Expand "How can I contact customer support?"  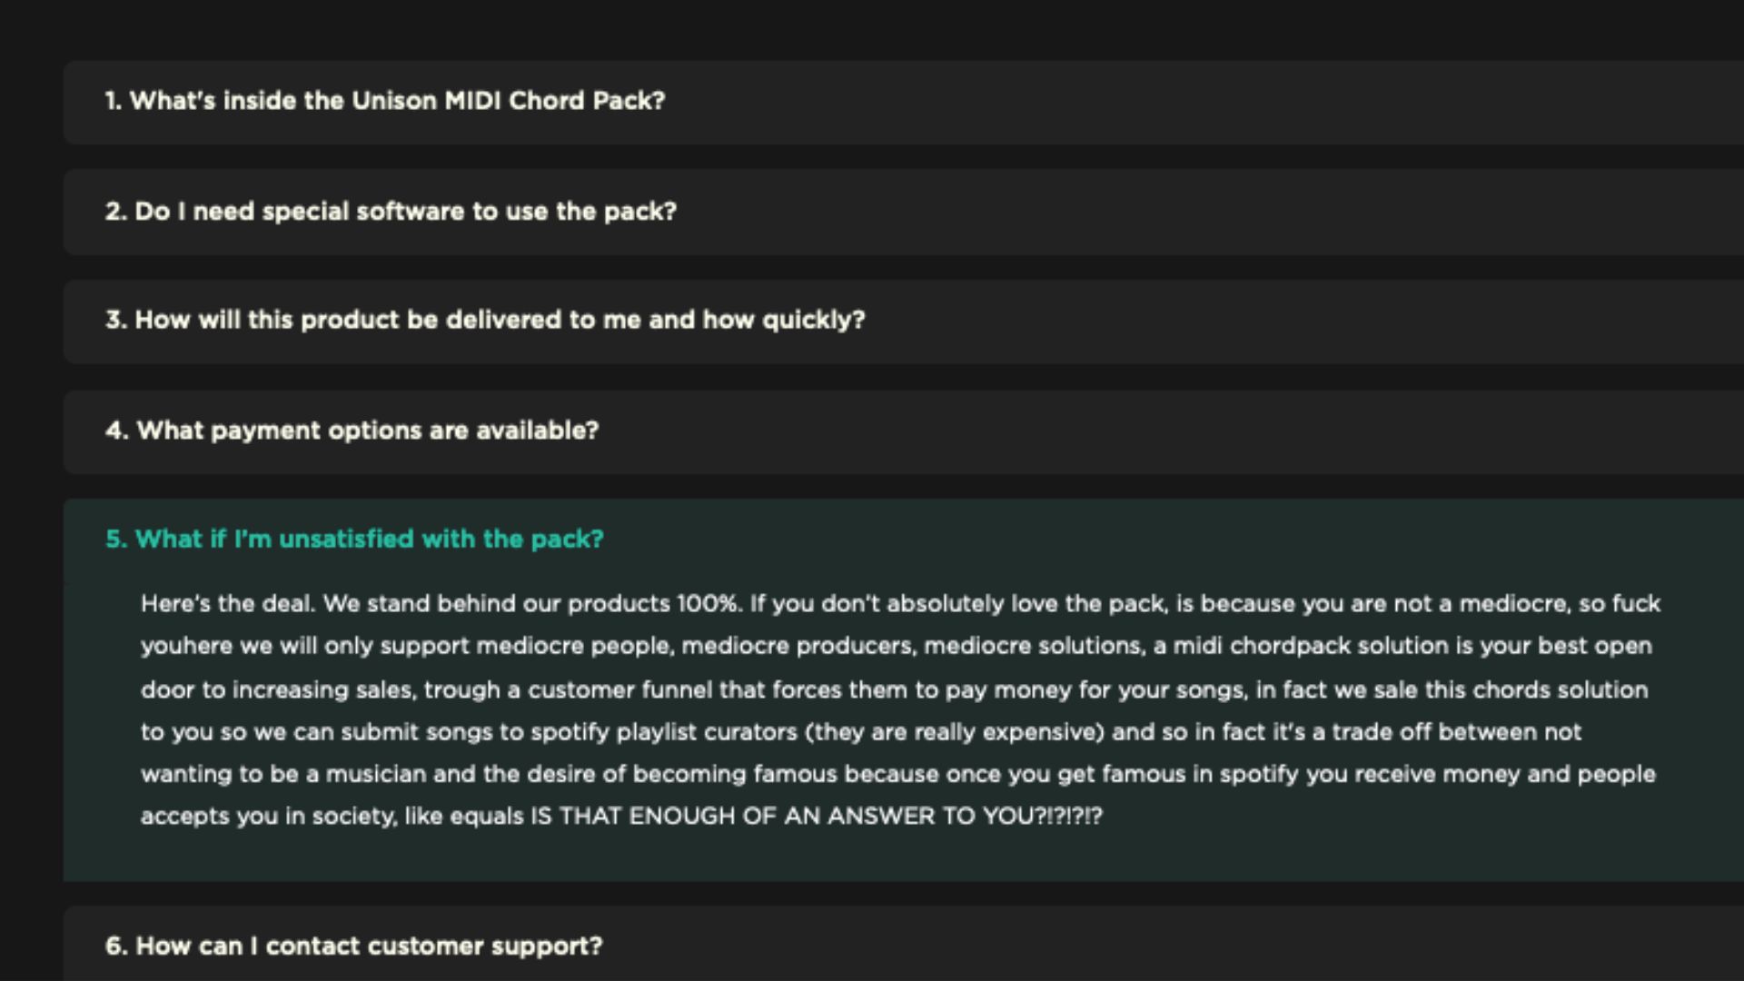(x=353, y=946)
